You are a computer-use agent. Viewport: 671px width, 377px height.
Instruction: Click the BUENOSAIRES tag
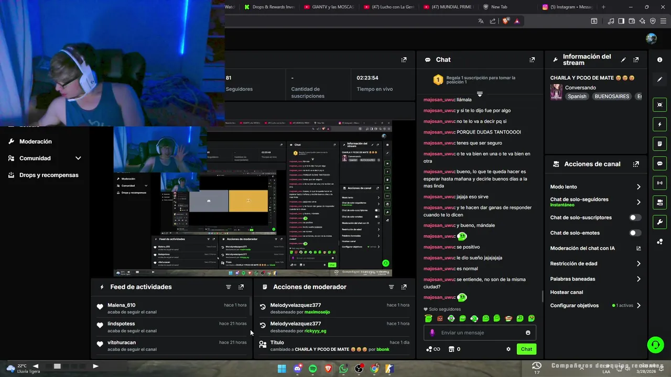(x=612, y=96)
